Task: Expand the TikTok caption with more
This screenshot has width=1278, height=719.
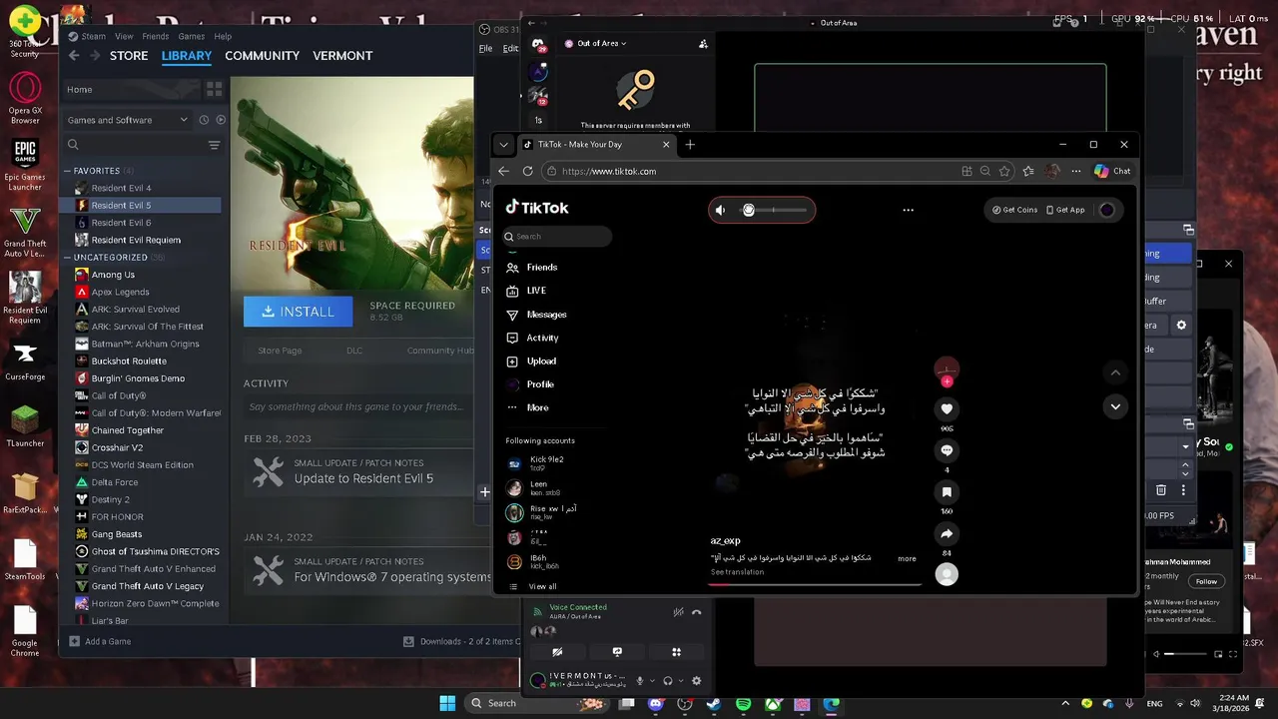Action: (x=907, y=558)
